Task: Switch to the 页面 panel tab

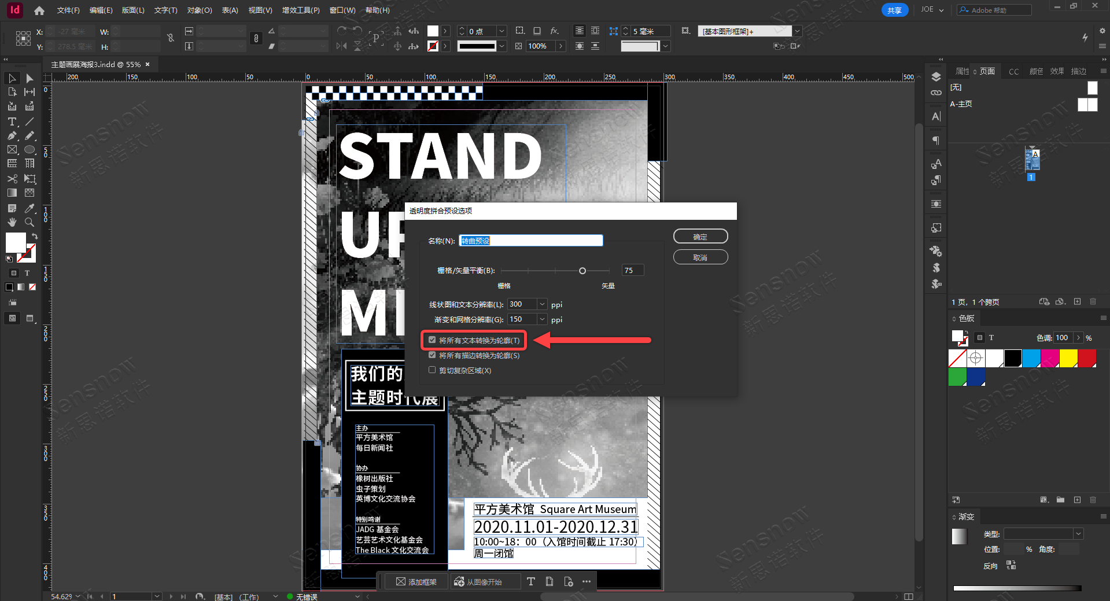Action: coord(987,71)
